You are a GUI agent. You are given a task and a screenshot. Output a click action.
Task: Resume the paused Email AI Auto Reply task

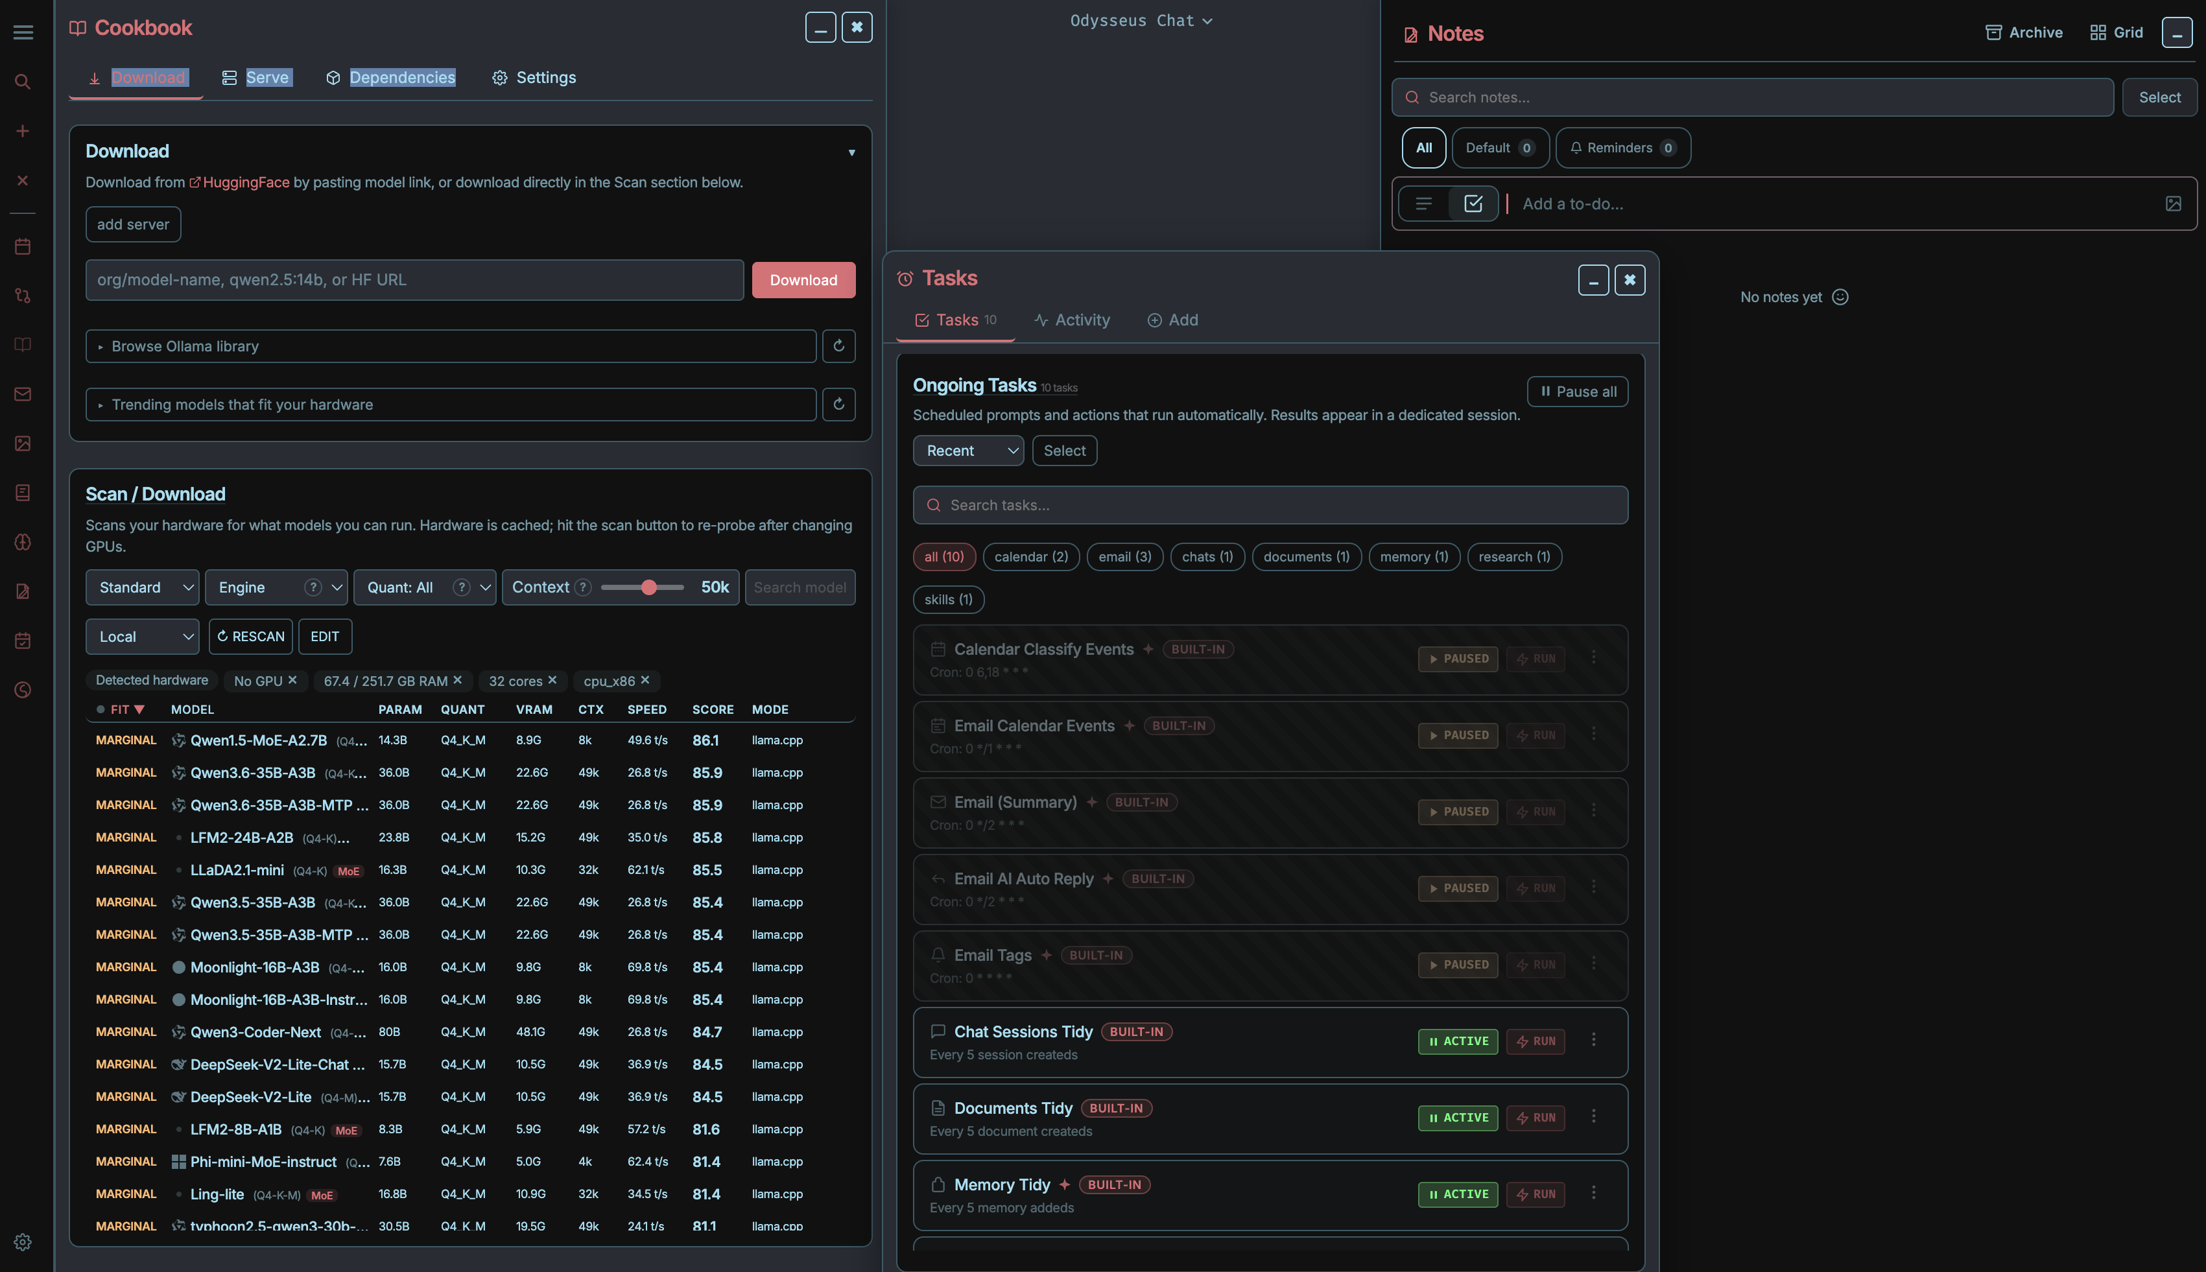tap(1457, 888)
